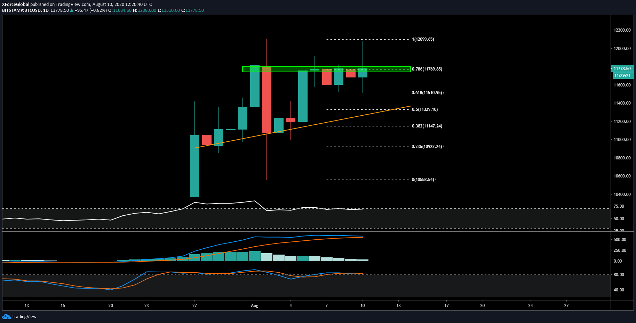The width and height of the screenshot is (636, 323).
Task: Select the Fib level label 0.382(11147.24)
Action: coord(427,126)
